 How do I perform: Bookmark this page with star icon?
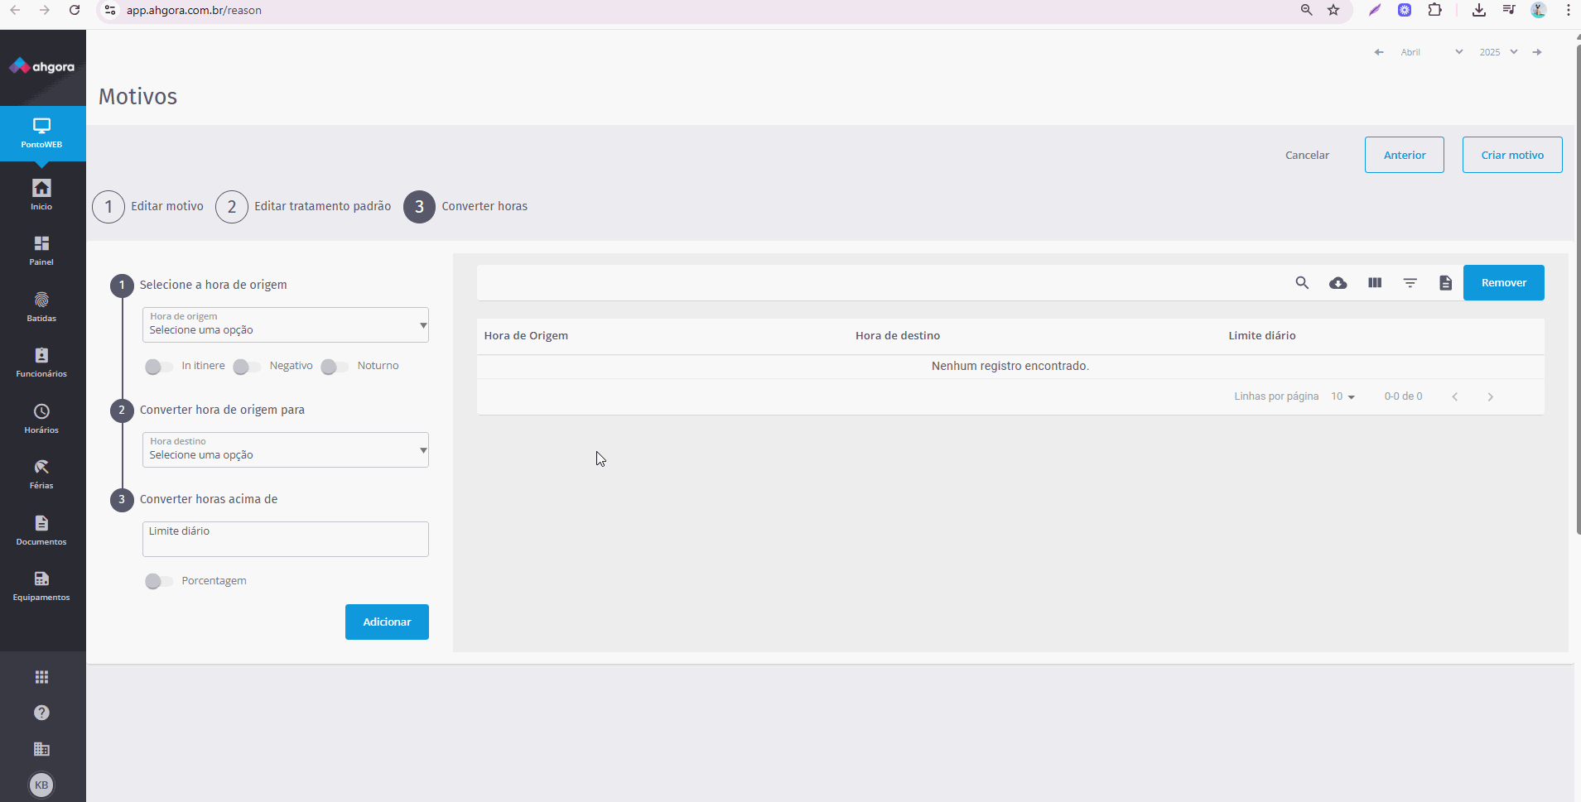tap(1333, 10)
